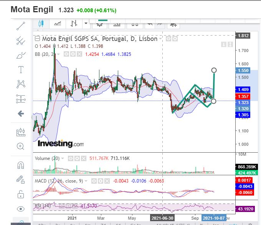The height and width of the screenshot is (225, 261).
Task: Select the Trend Line drawing tool
Action: 21,26
